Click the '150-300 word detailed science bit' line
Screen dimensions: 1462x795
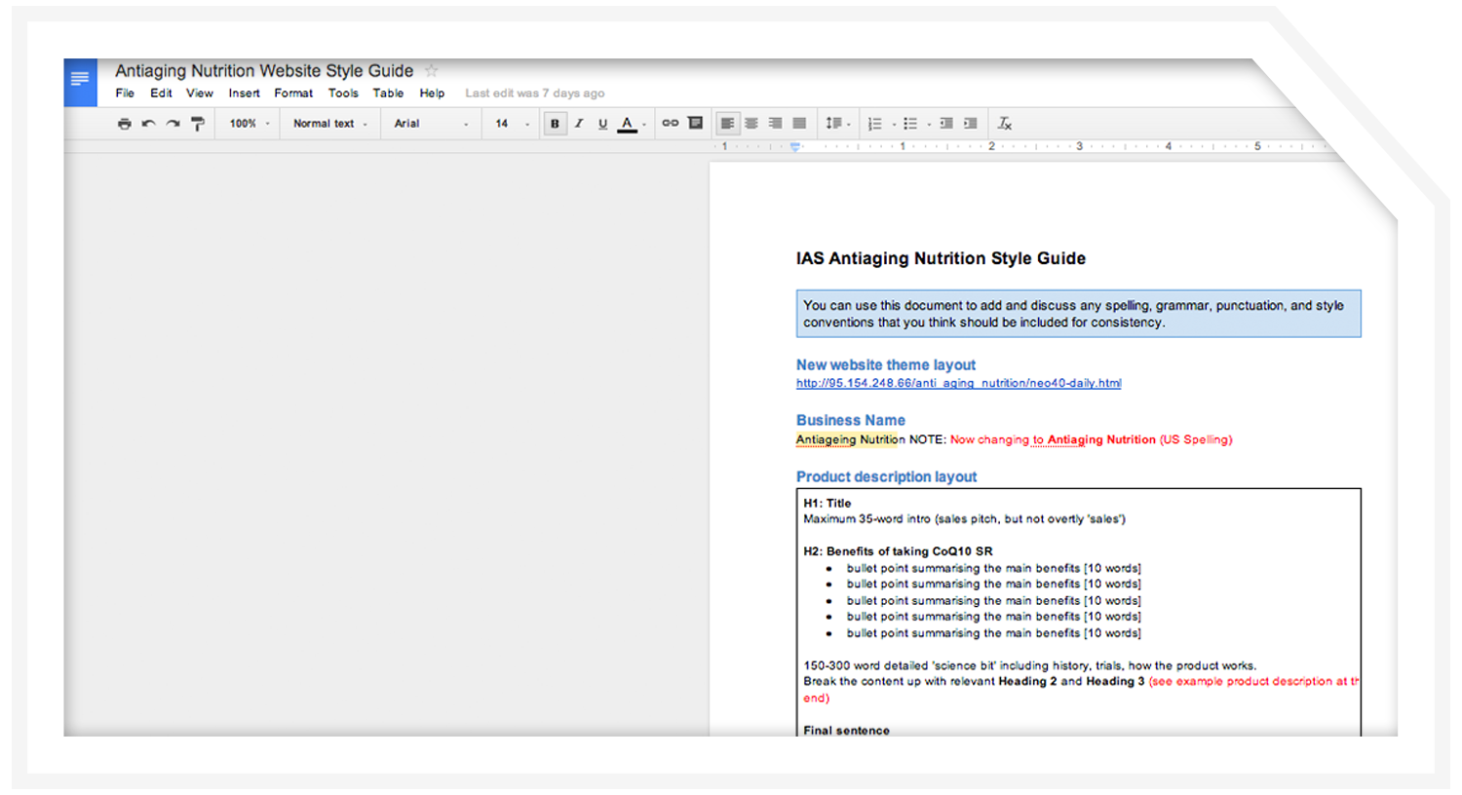tap(1029, 666)
